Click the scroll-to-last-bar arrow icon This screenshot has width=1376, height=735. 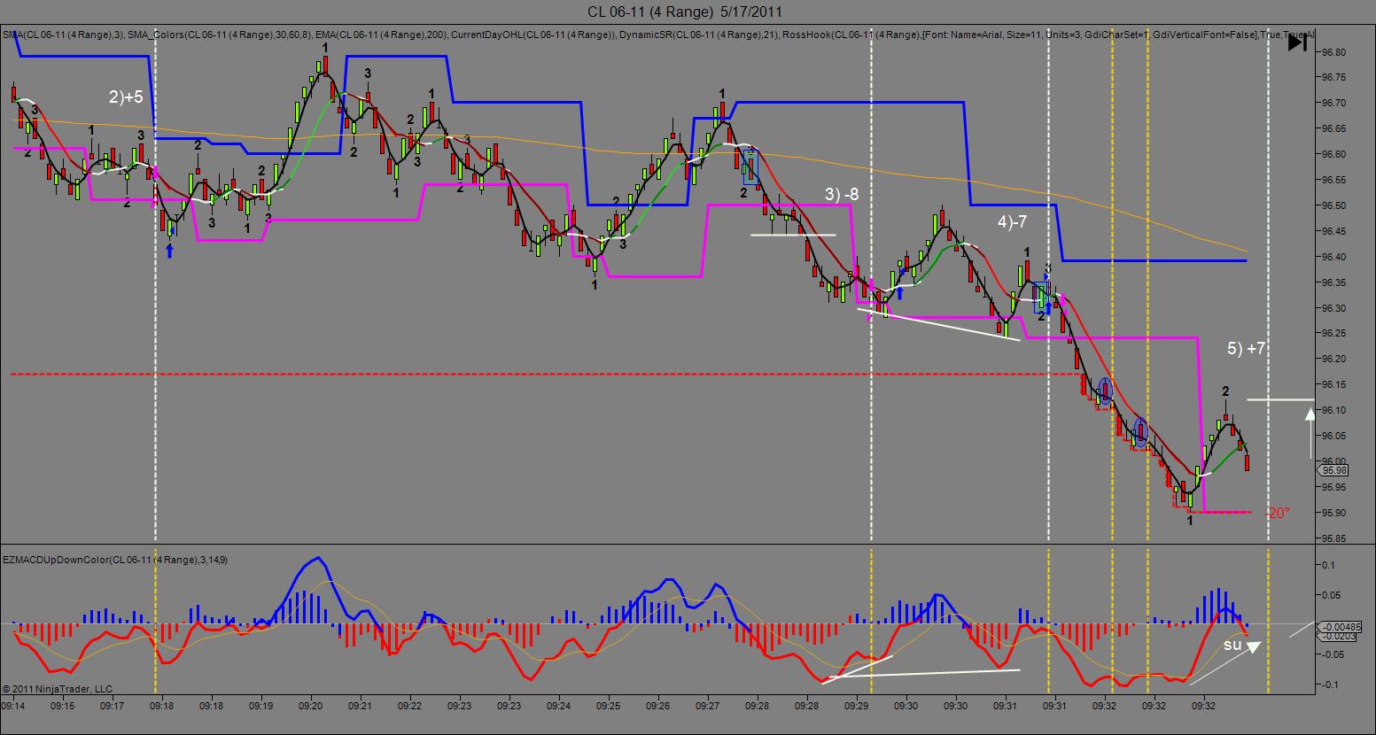coord(1299,43)
